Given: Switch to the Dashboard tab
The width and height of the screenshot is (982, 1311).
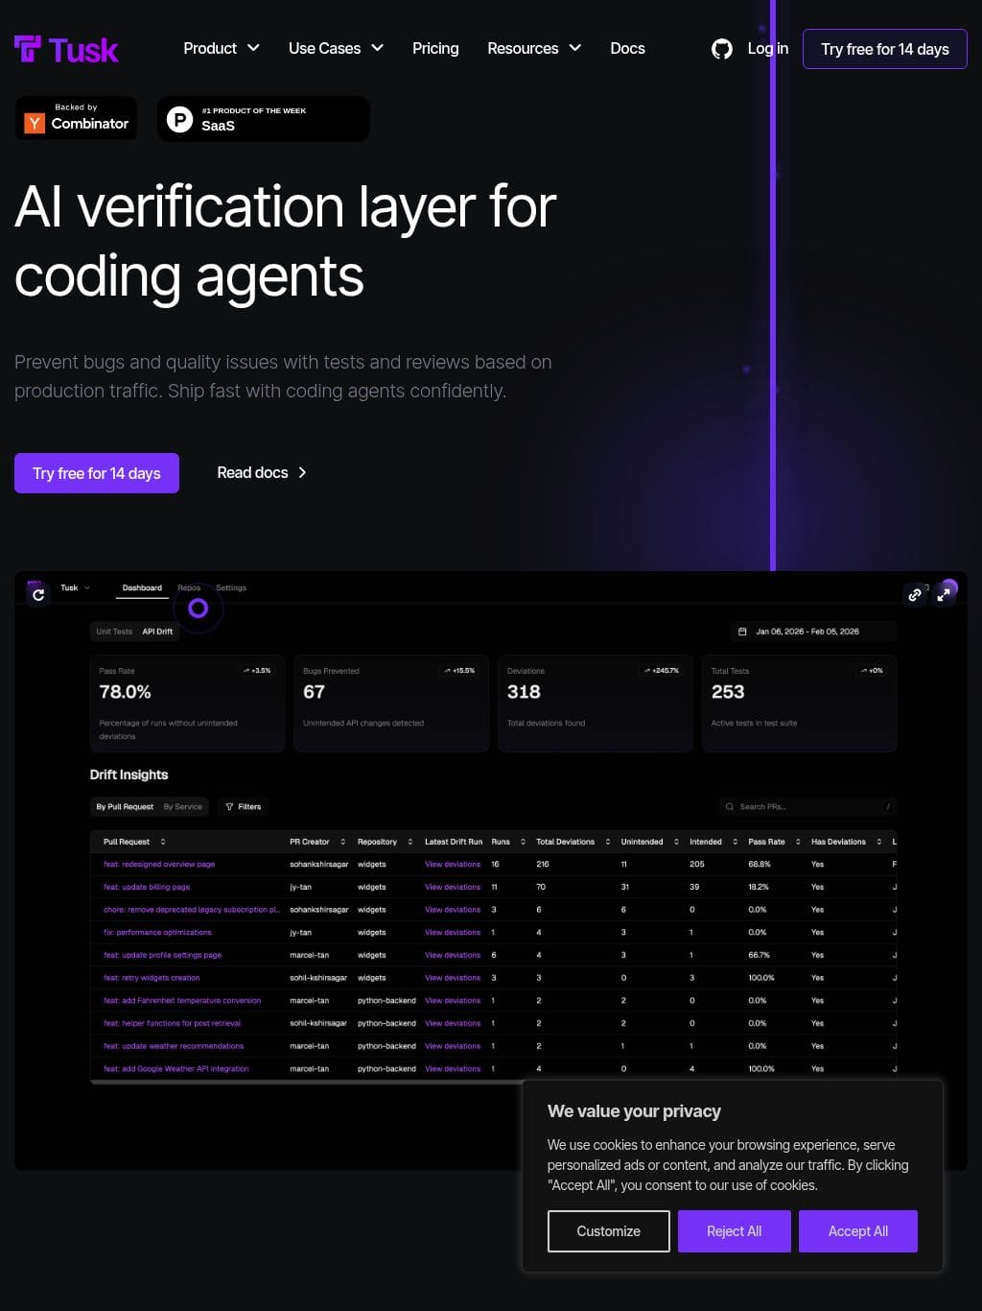Looking at the screenshot, I should pyautogui.click(x=142, y=587).
